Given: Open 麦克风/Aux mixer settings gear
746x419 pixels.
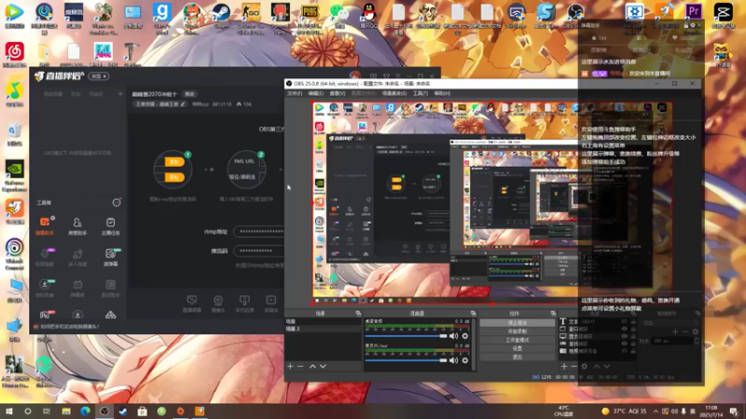Looking at the screenshot, I should (464, 360).
